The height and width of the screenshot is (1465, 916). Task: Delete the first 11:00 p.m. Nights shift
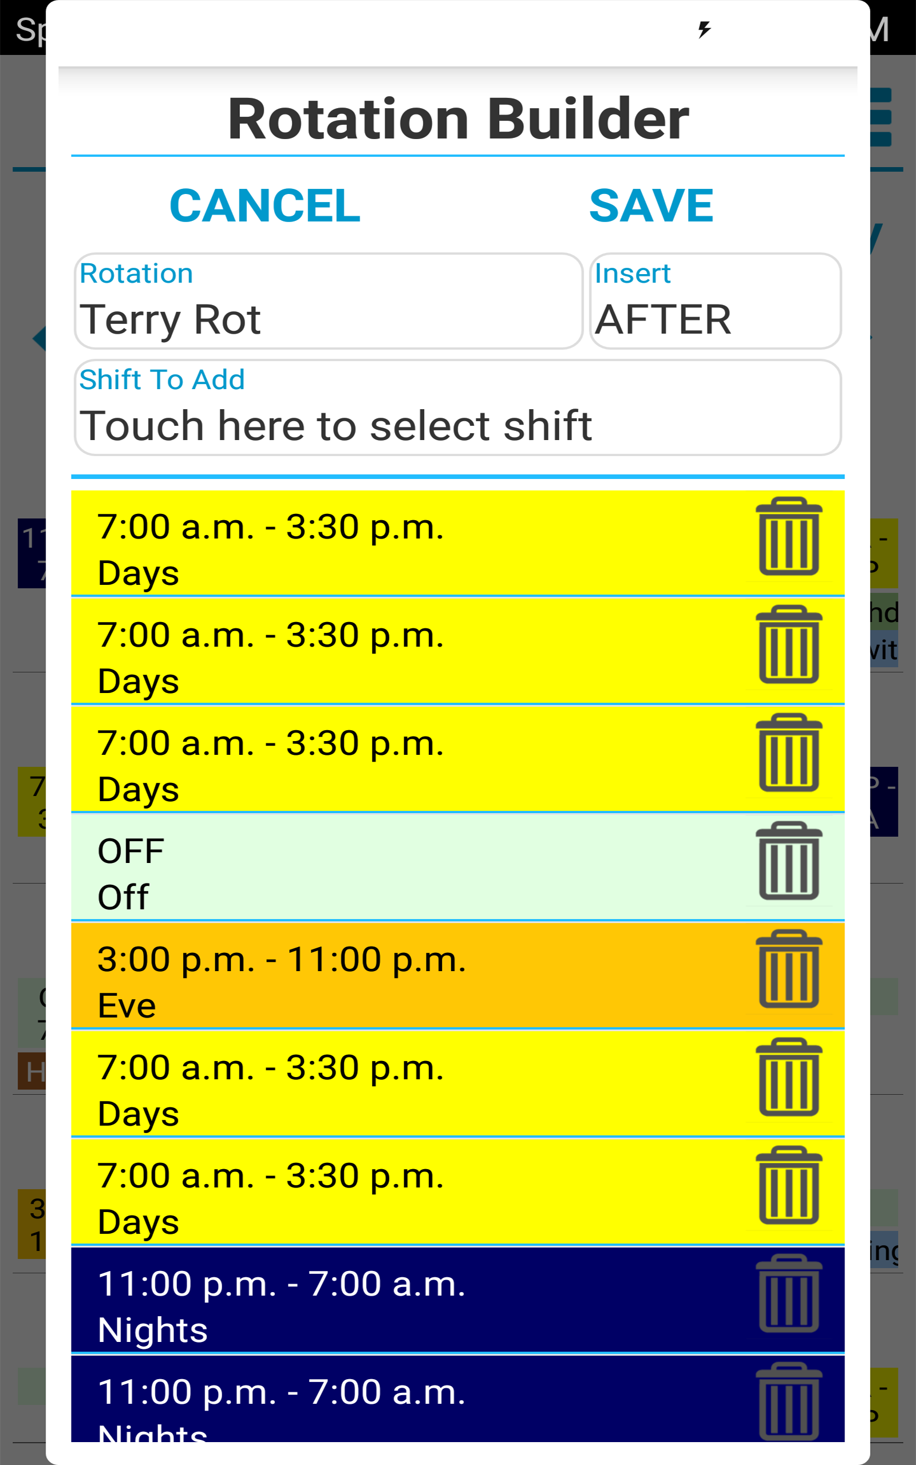(788, 1296)
